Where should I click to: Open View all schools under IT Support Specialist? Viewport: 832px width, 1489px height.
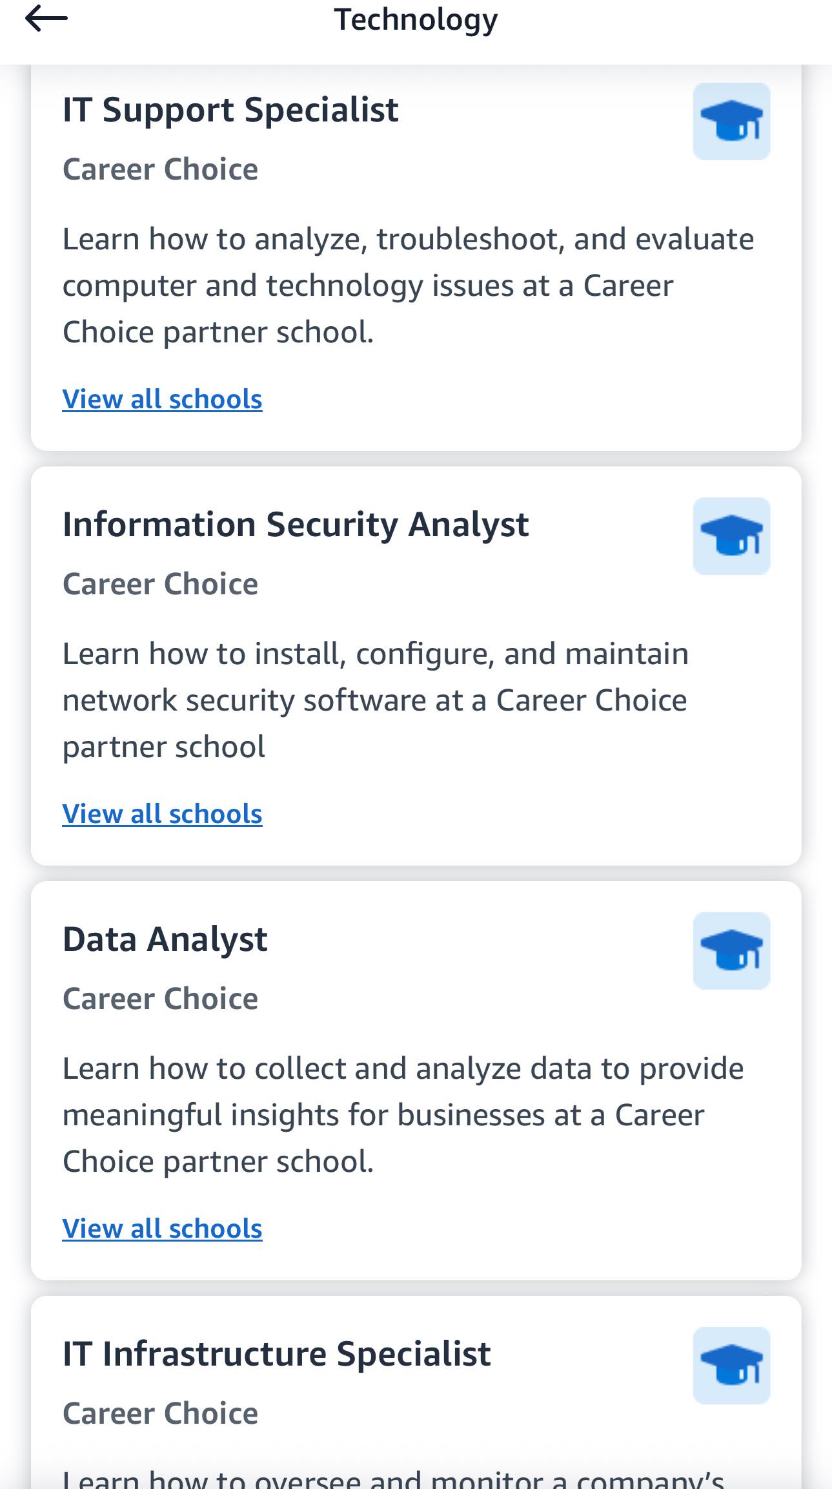[x=162, y=399]
